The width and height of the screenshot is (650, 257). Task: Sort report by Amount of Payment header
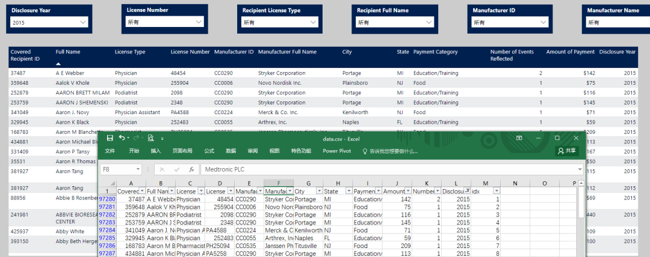[x=571, y=52]
